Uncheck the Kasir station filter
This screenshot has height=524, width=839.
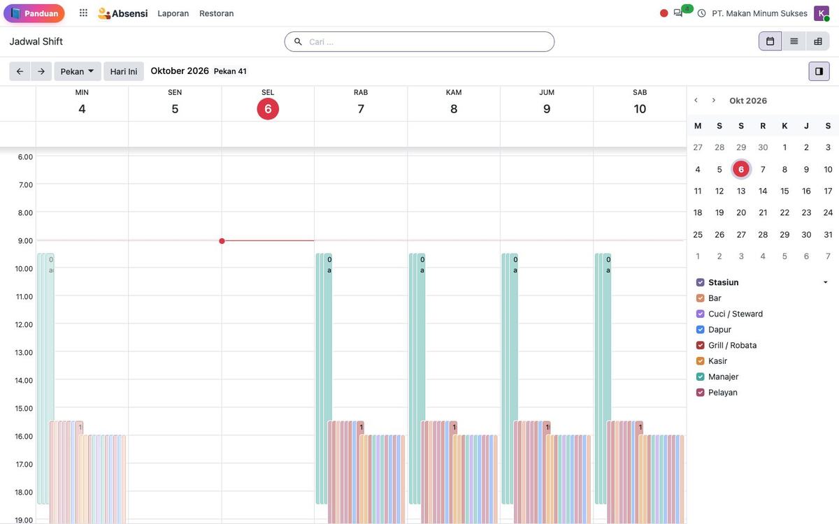click(701, 361)
